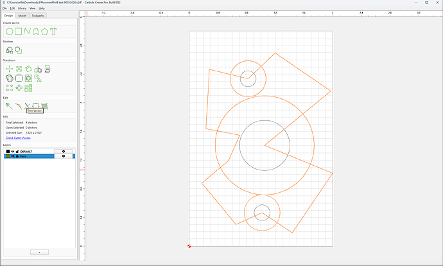Image resolution: width=443 pixels, height=266 pixels.
Task: Open the layout grid arrangement tool
Action: (28, 88)
